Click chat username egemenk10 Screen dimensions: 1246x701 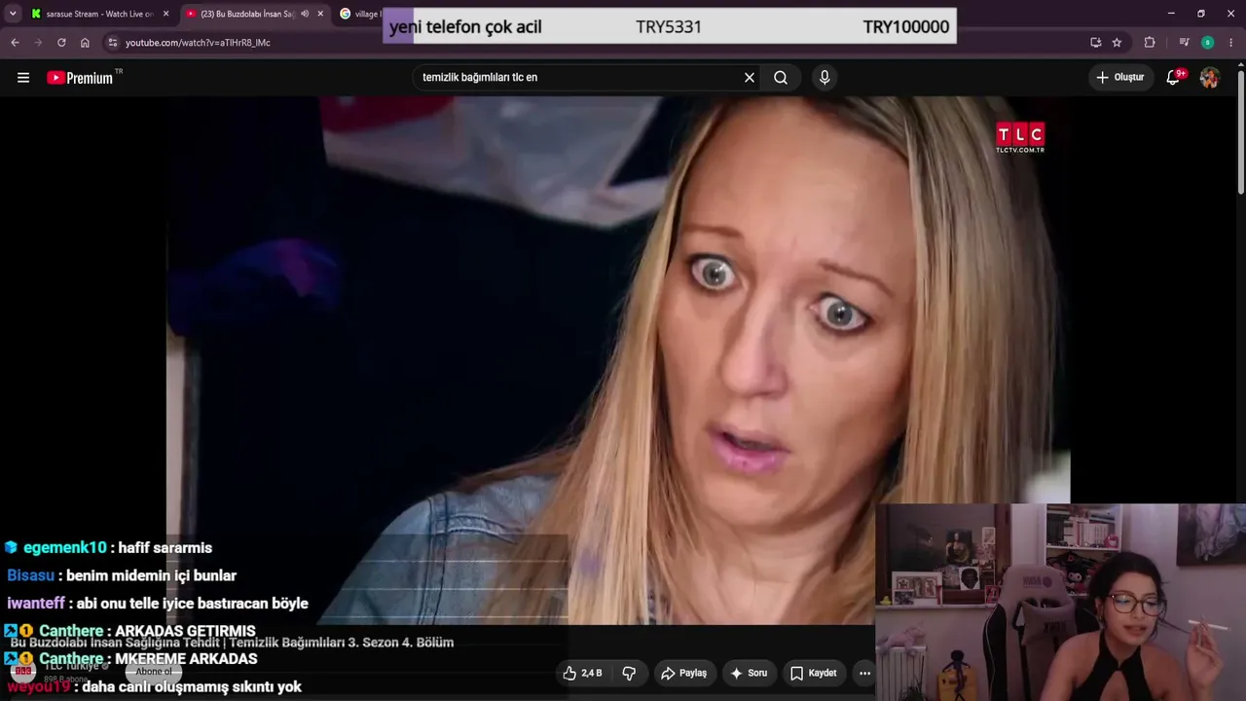64,548
